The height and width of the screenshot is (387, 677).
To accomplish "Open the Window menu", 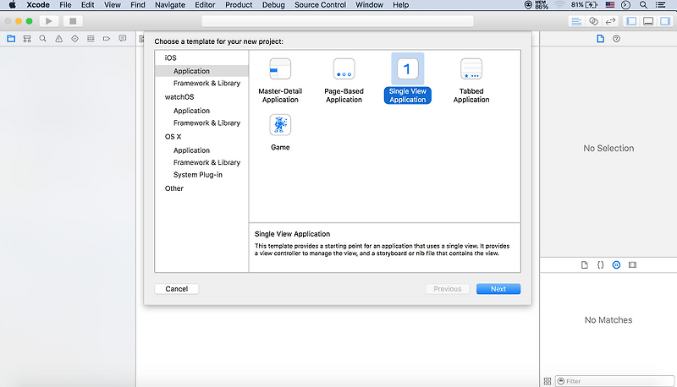I will coord(369,5).
